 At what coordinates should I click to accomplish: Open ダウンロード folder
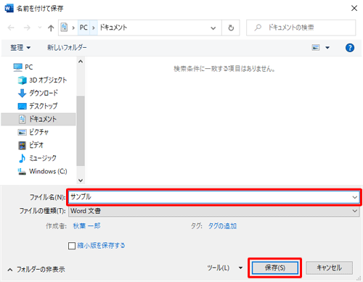coord(38,93)
